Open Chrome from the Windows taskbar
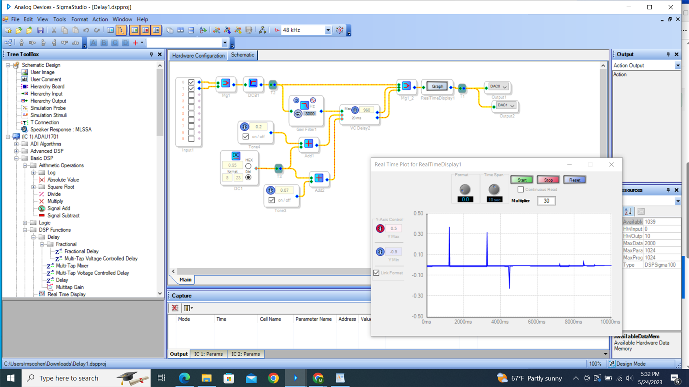Screen dimensions: 689x387 coord(273,378)
